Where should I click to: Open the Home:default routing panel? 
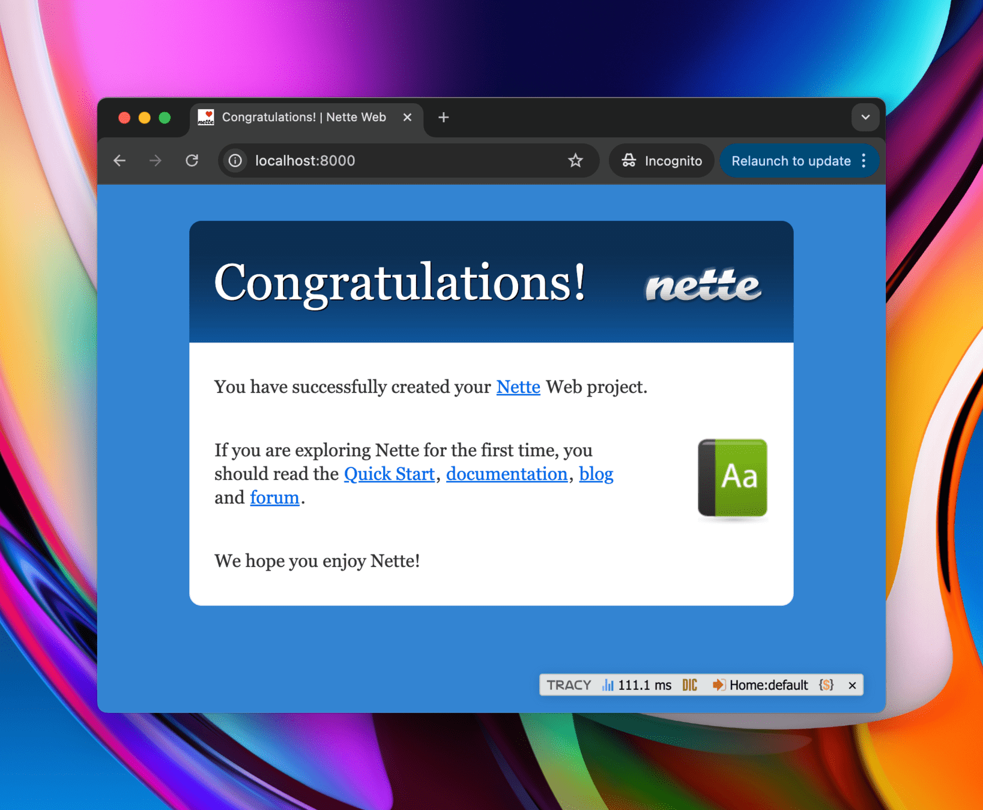point(760,685)
